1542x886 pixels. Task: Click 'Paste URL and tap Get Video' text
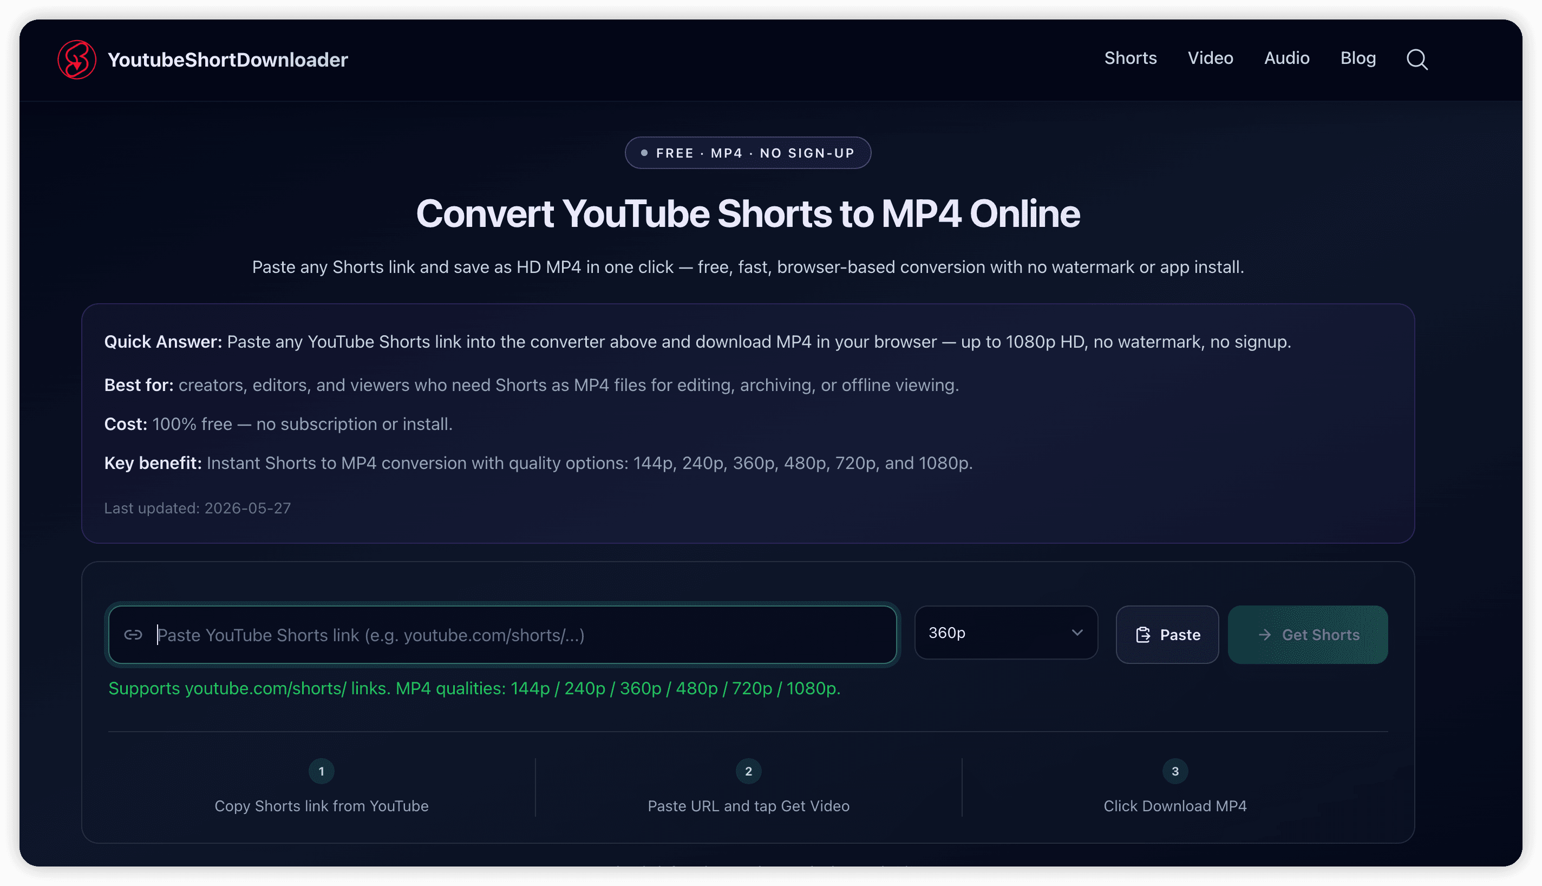coord(748,806)
